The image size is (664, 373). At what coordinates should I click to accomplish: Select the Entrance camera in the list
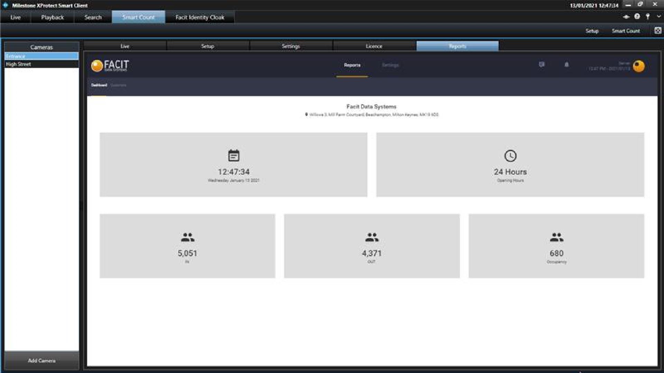pos(41,56)
